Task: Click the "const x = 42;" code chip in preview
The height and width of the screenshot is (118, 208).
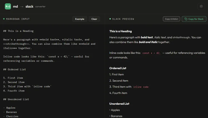Action: [151, 53]
